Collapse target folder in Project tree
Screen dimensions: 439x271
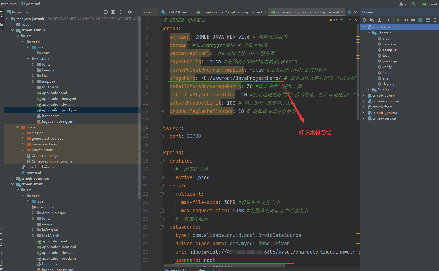tap(17, 127)
